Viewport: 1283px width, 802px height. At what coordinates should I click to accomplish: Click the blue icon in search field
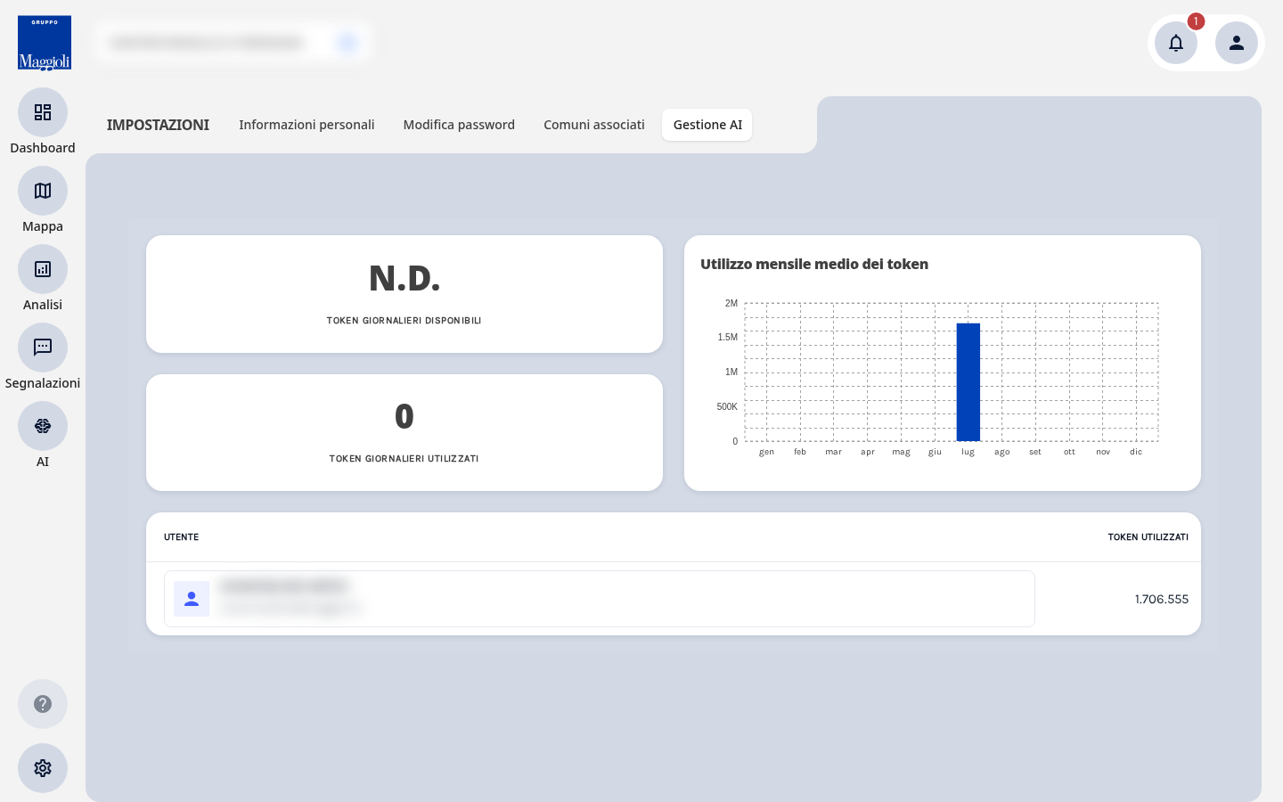(347, 43)
